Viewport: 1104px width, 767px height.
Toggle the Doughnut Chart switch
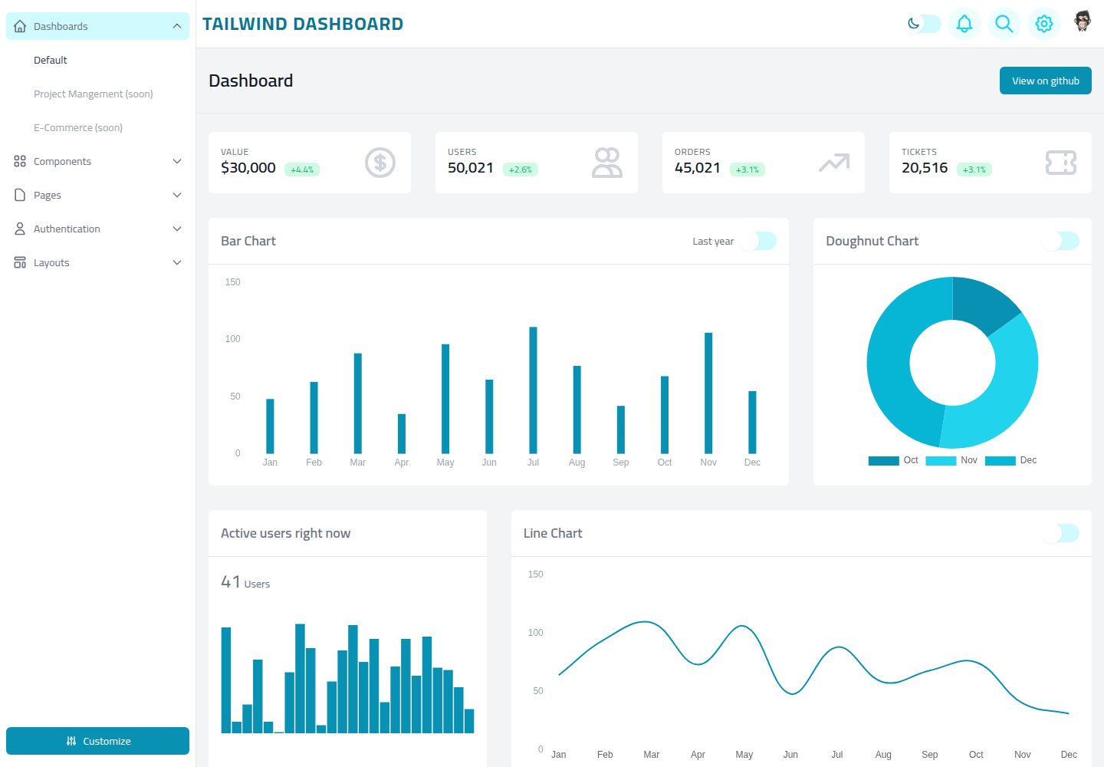[1061, 241]
